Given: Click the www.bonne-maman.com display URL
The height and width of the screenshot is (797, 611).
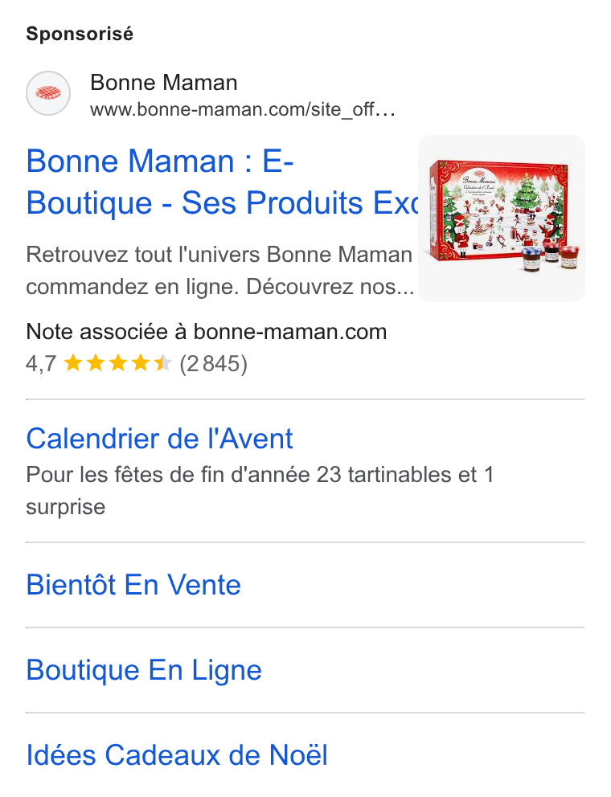Looking at the screenshot, I should [243, 109].
